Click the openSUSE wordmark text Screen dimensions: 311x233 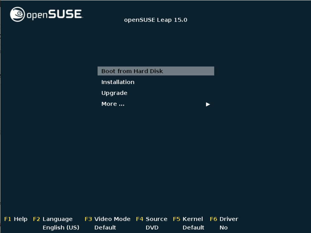(x=55, y=14)
